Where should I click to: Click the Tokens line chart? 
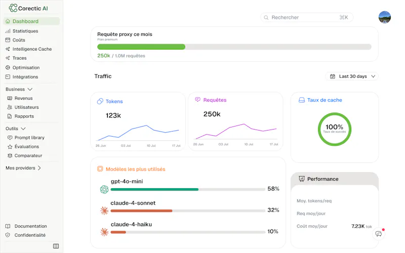pyautogui.click(x=138, y=132)
